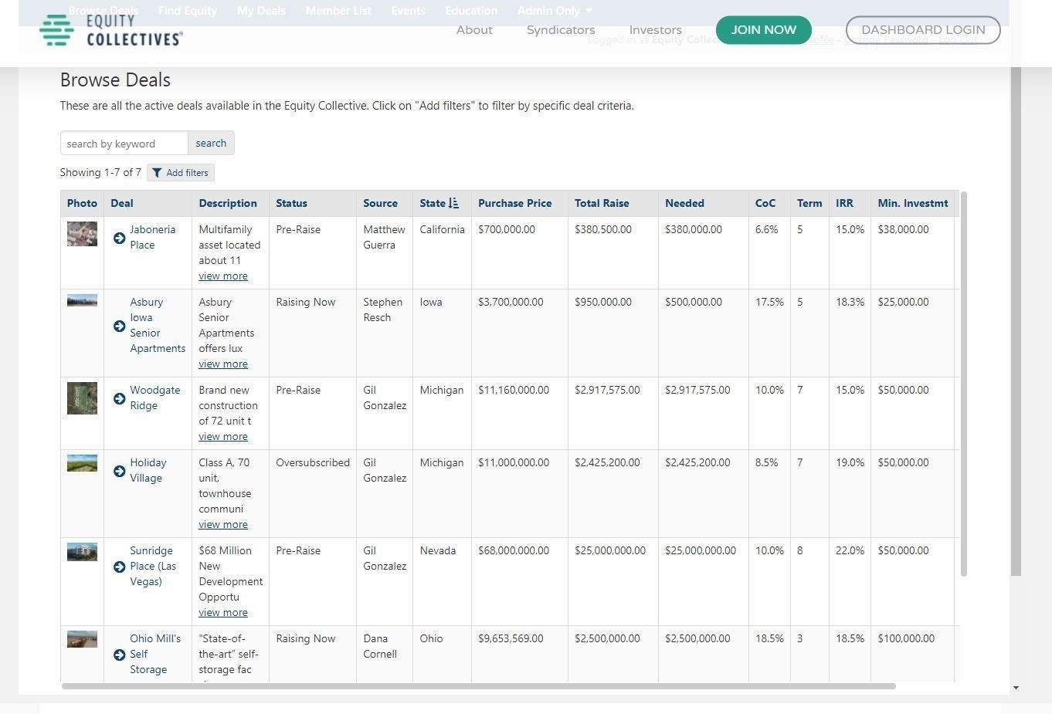This screenshot has width=1052, height=714.
Task: Sort by the CoC column header
Action: point(765,204)
